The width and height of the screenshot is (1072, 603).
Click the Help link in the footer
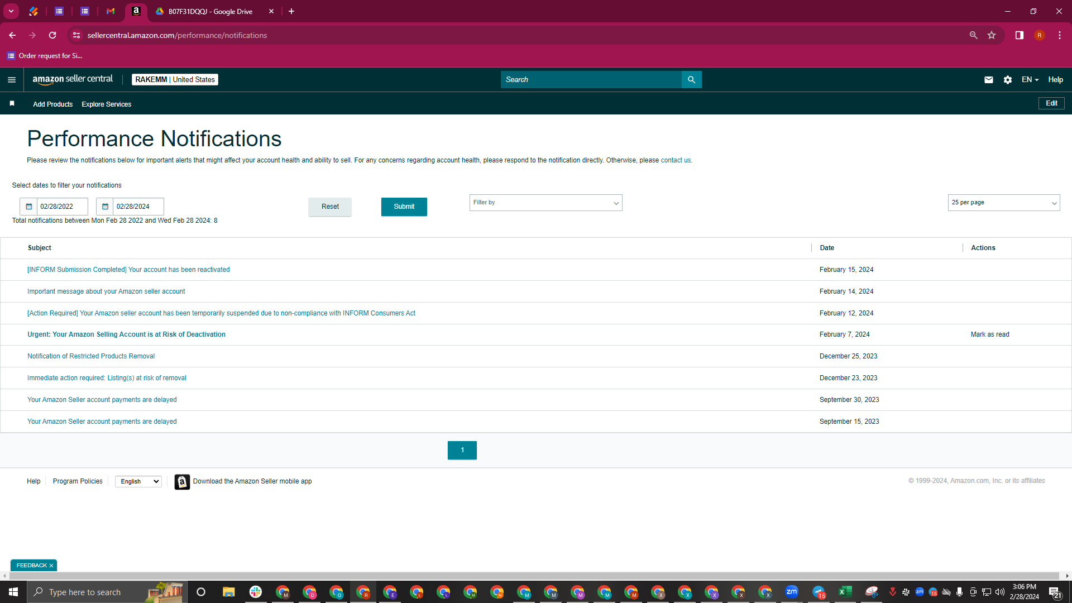33,481
